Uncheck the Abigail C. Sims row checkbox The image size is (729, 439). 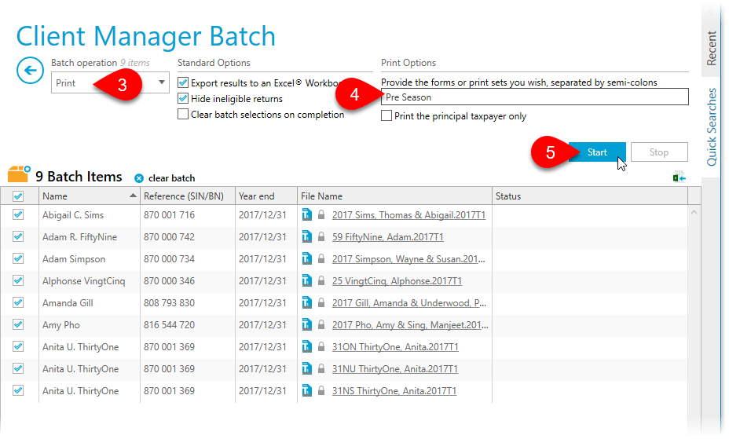click(18, 214)
